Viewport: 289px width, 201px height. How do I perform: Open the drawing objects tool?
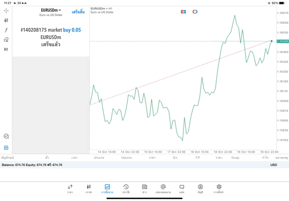coord(6,40)
